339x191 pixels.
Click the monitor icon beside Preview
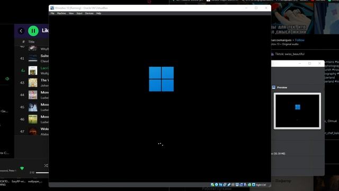[x=273, y=87]
